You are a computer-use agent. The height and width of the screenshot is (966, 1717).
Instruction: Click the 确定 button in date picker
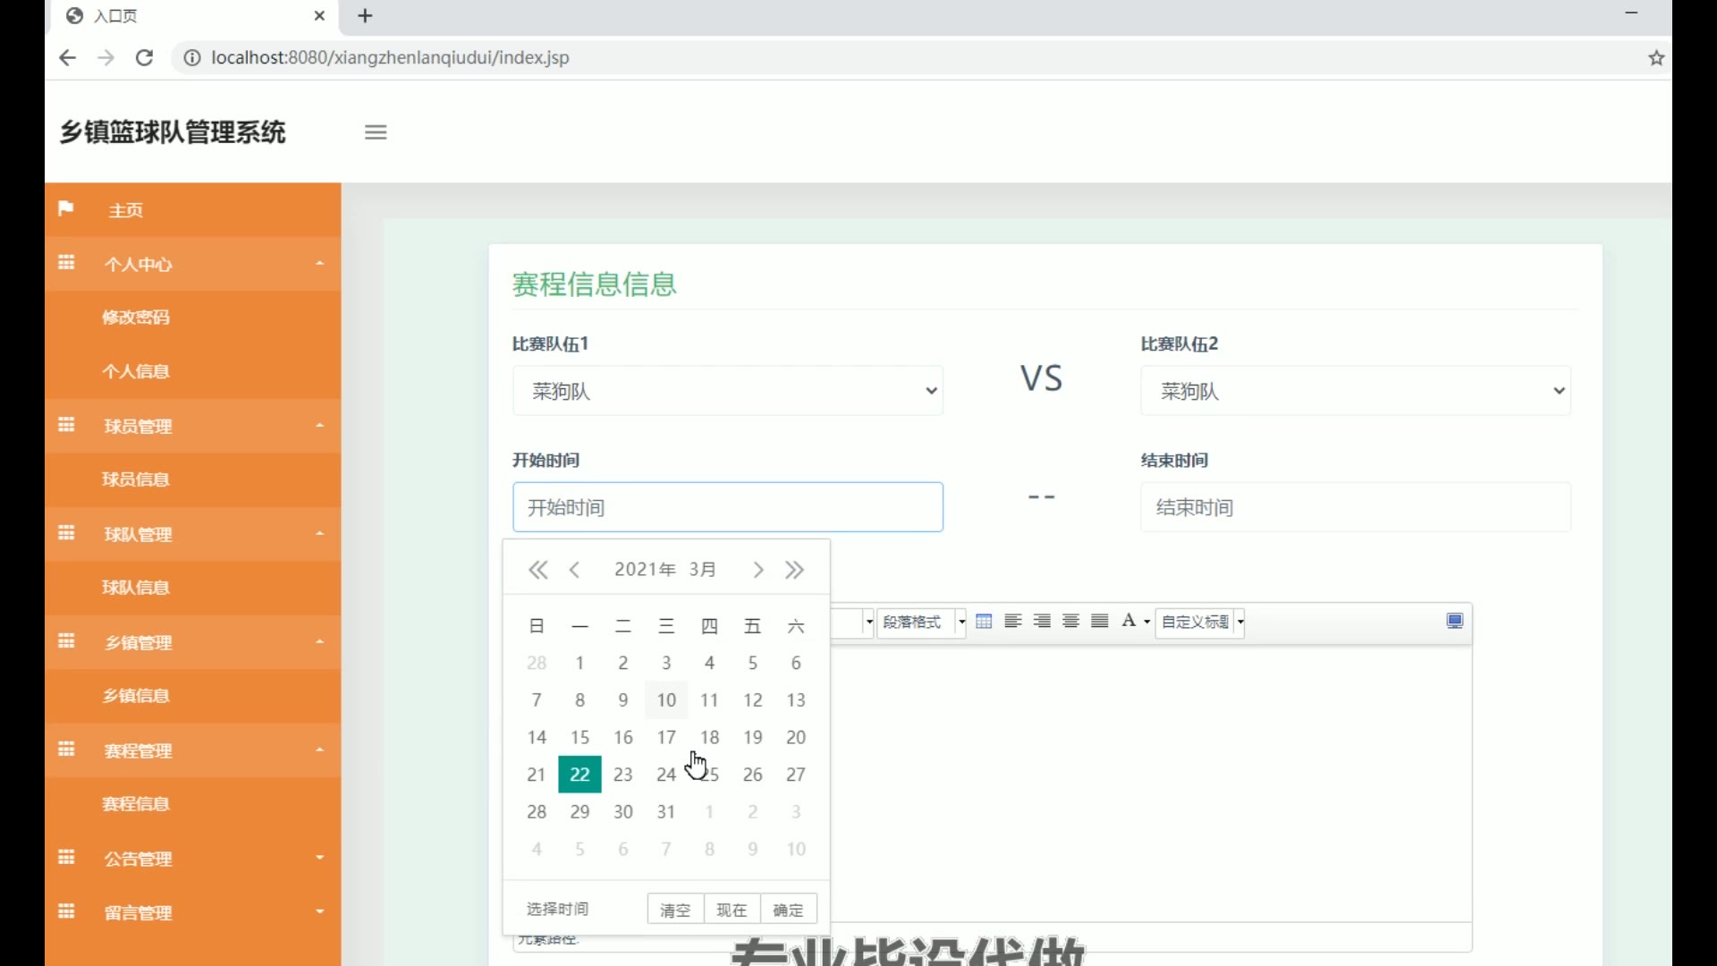click(788, 910)
